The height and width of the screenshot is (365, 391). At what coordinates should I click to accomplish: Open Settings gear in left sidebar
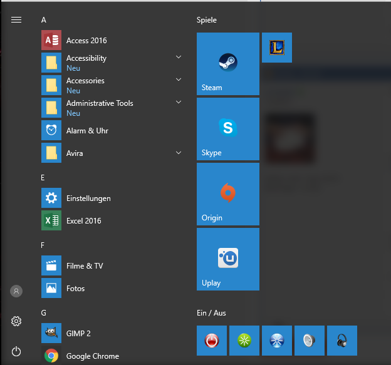pyautogui.click(x=16, y=321)
